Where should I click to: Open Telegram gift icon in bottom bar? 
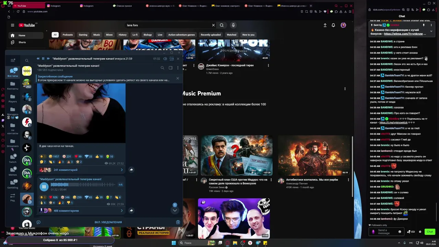[178, 222]
